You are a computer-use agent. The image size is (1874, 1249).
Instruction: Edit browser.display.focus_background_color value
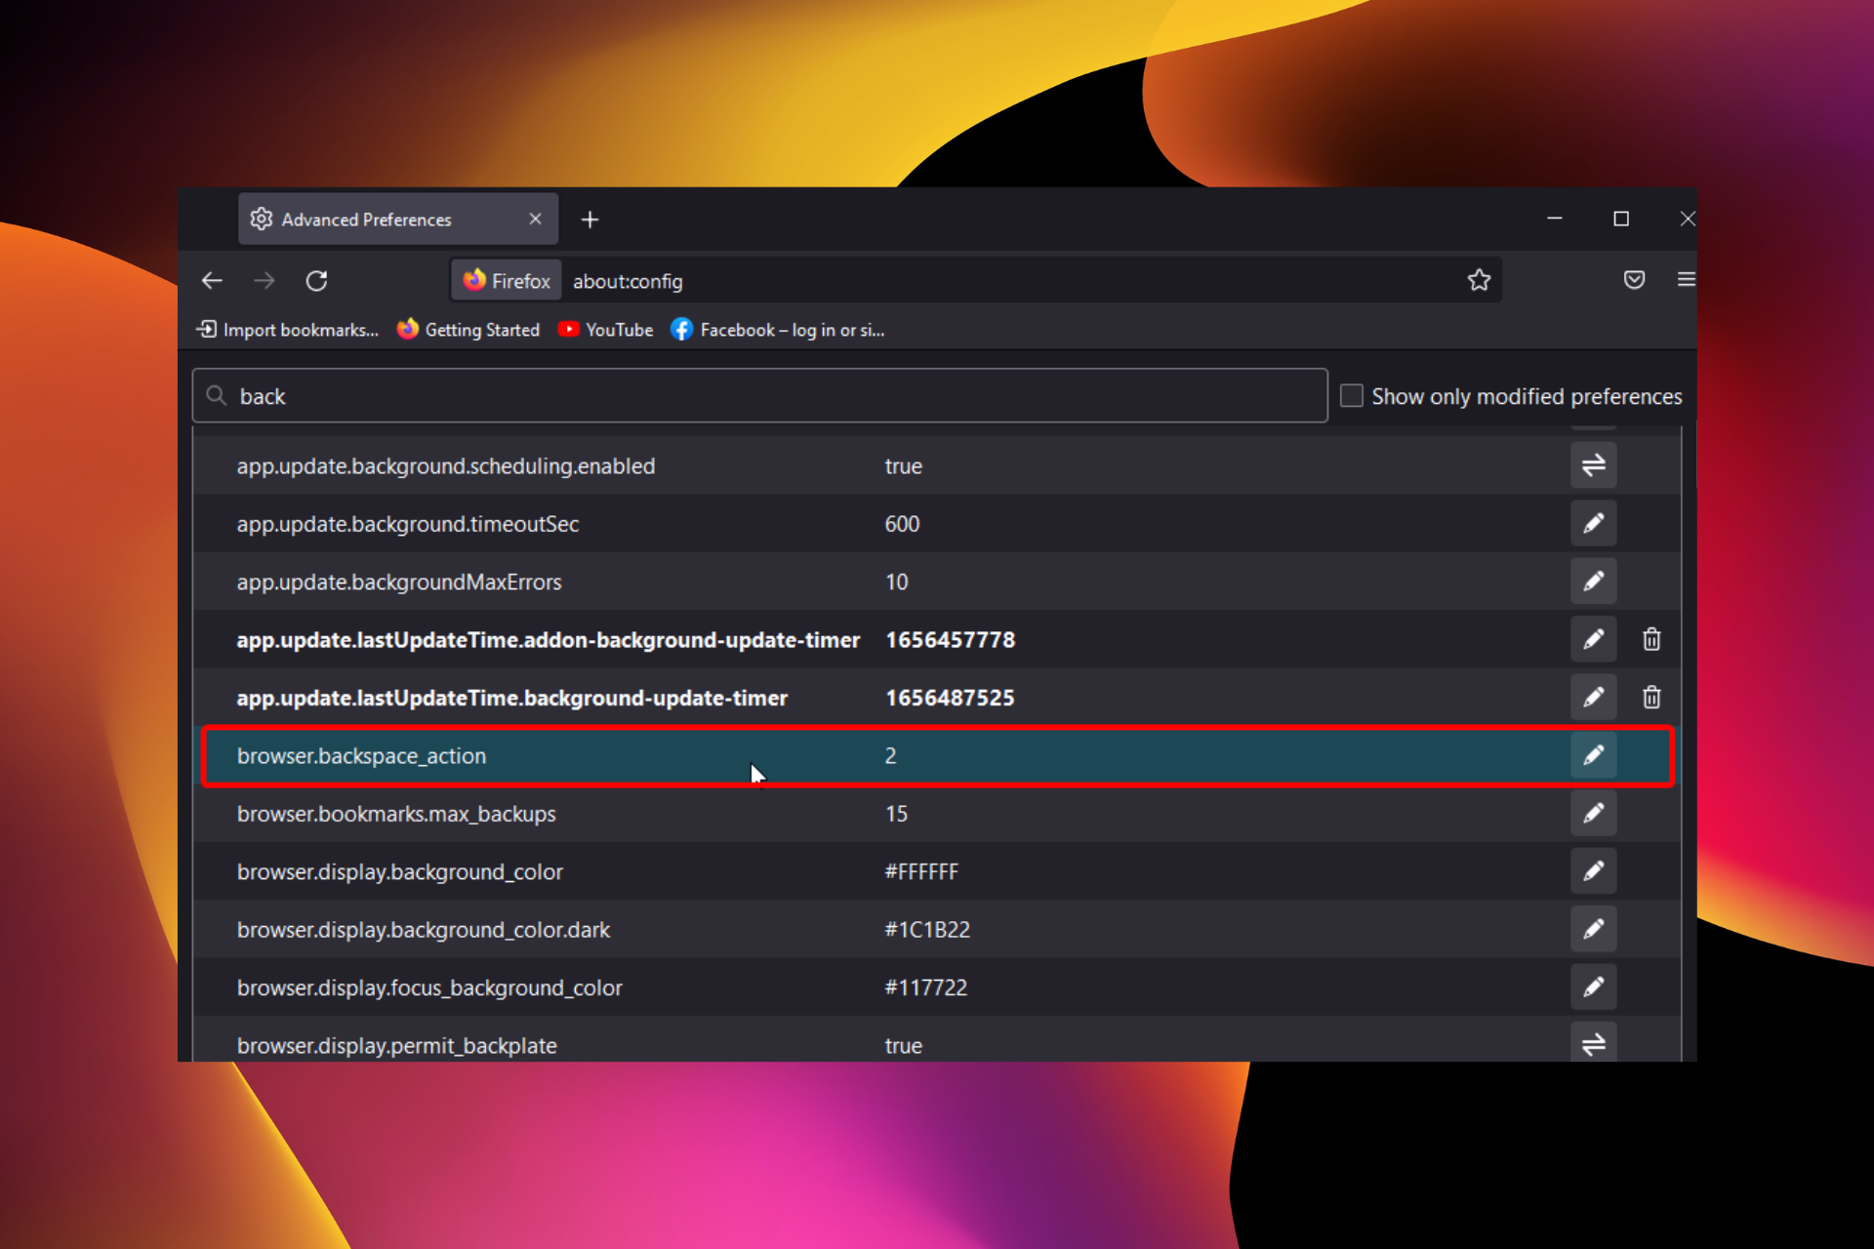pos(1593,987)
